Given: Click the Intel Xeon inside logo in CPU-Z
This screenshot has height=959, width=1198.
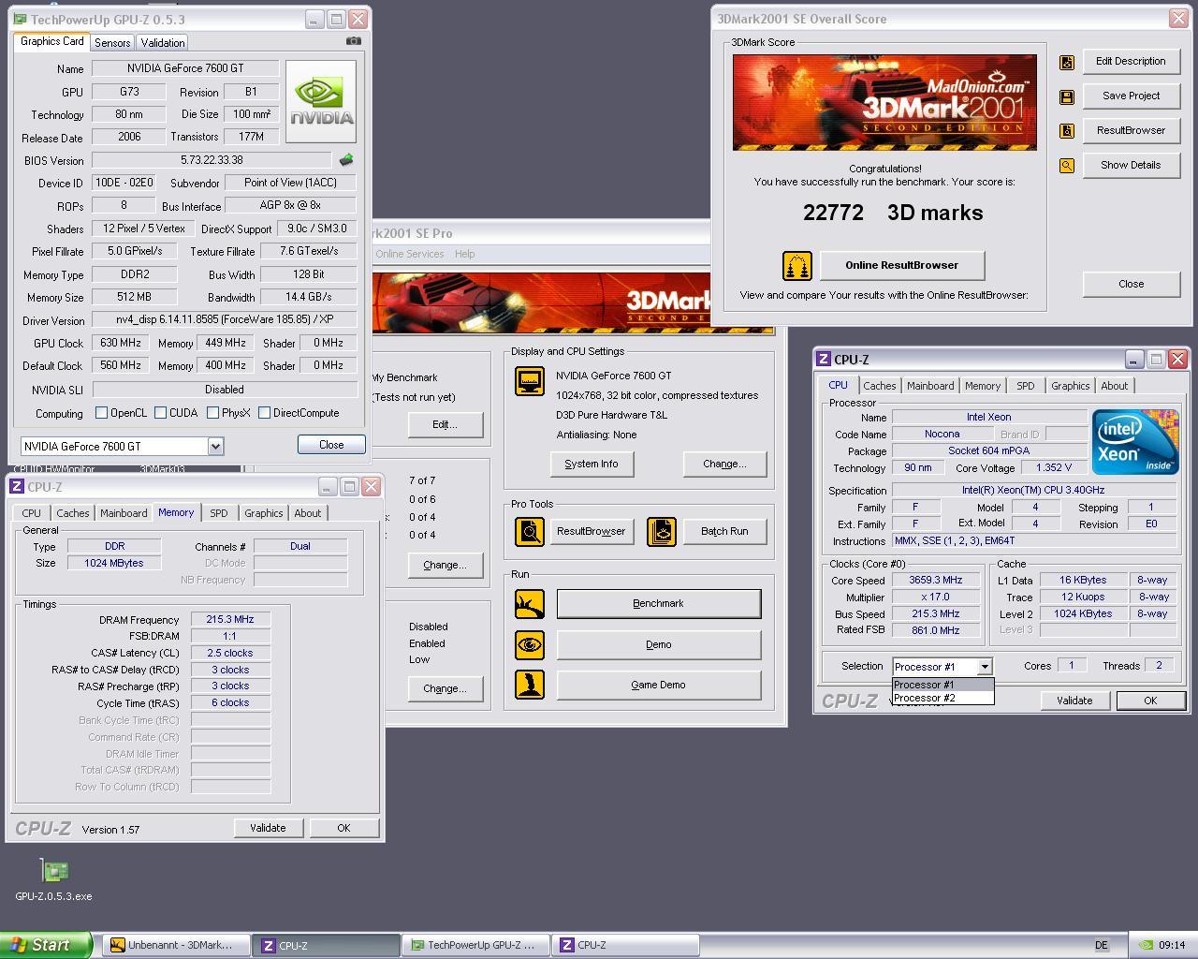Looking at the screenshot, I should pos(1135,442).
